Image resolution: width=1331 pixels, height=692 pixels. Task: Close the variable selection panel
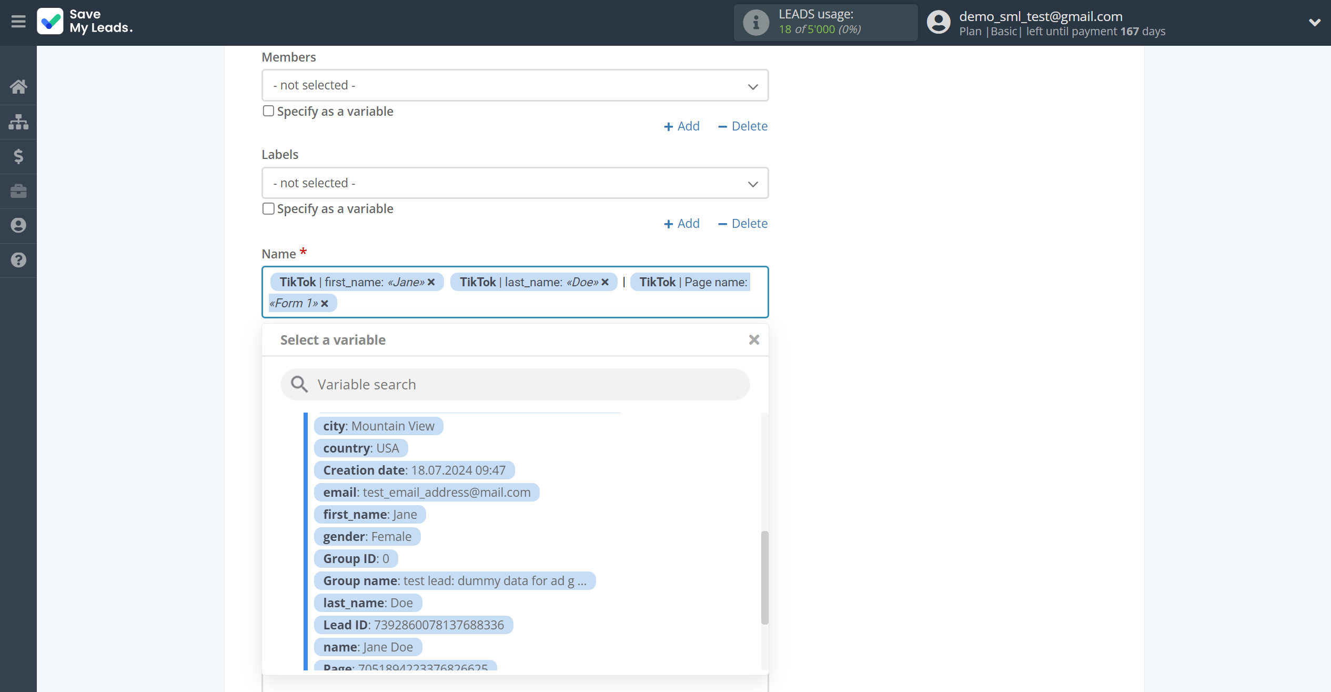click(753, 340)
